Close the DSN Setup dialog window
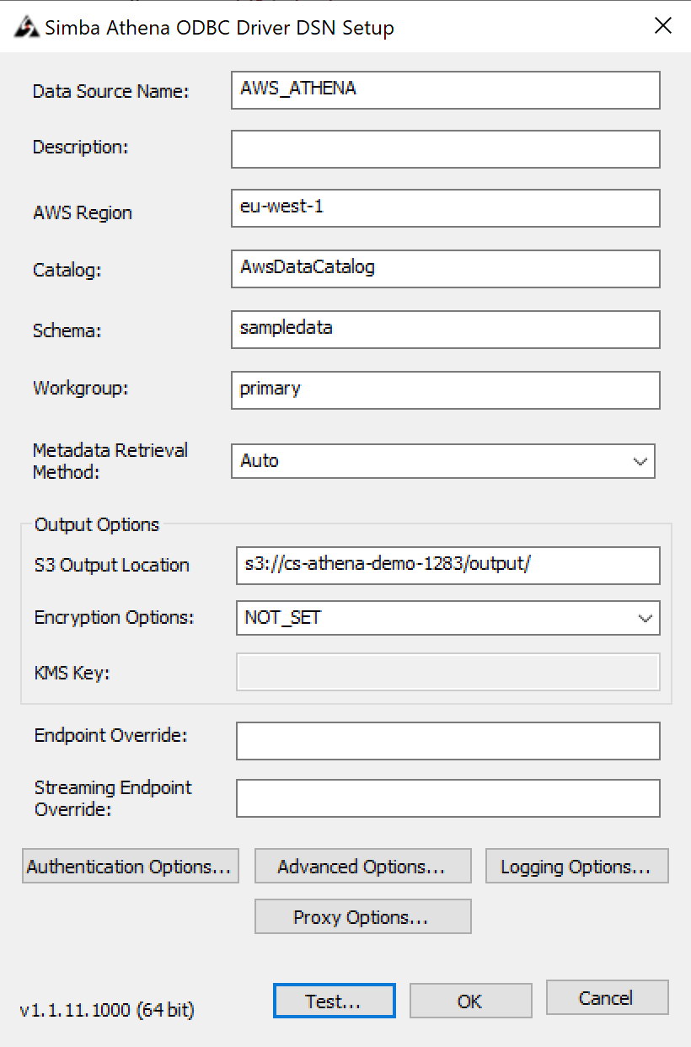Viewport: 691px width, 1047px height. click(x=663, y=26)
